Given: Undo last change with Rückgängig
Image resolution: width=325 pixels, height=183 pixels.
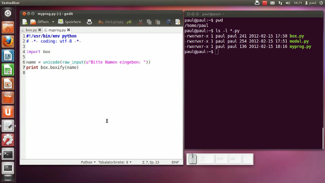Looking at the screenshot, I should tap(110, 22).
